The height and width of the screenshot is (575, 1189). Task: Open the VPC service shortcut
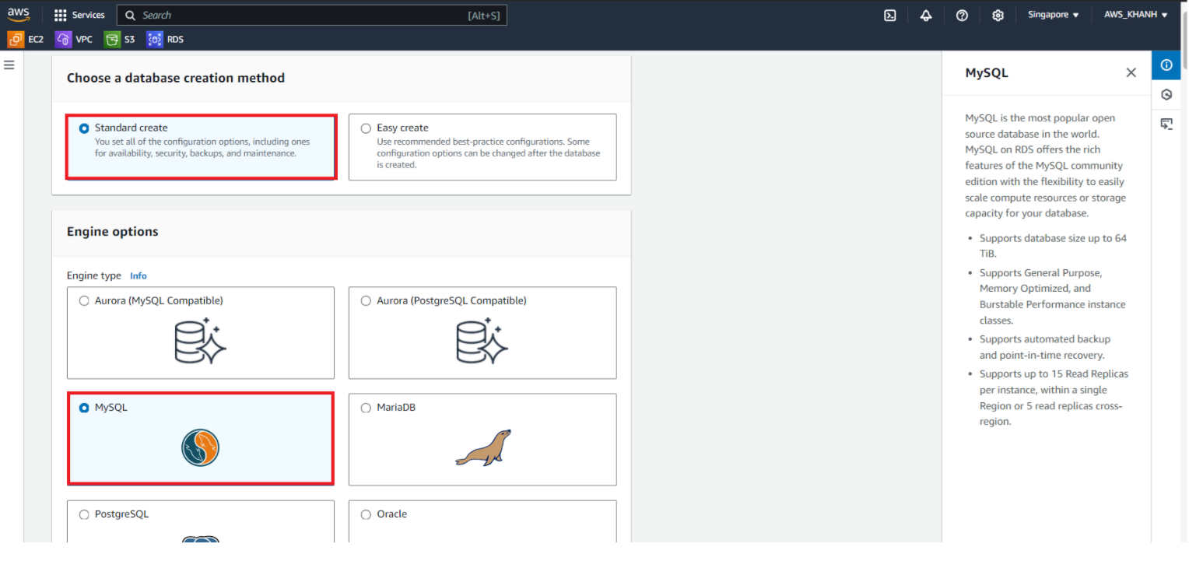coord(74,39)
